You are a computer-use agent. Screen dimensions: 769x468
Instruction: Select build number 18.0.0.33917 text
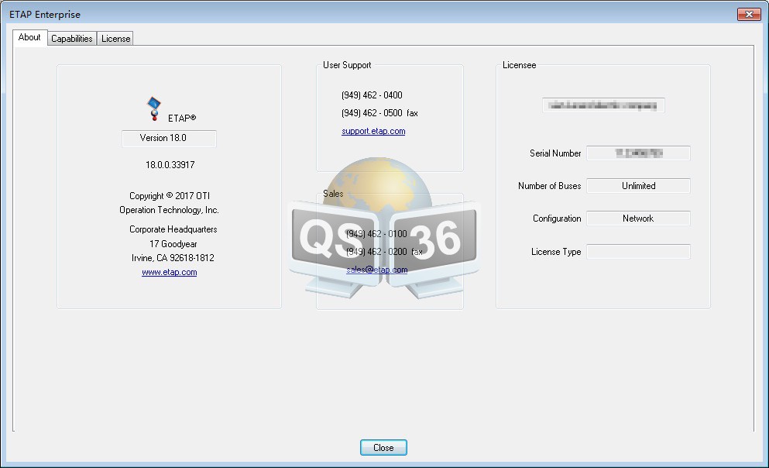[170, 165]
